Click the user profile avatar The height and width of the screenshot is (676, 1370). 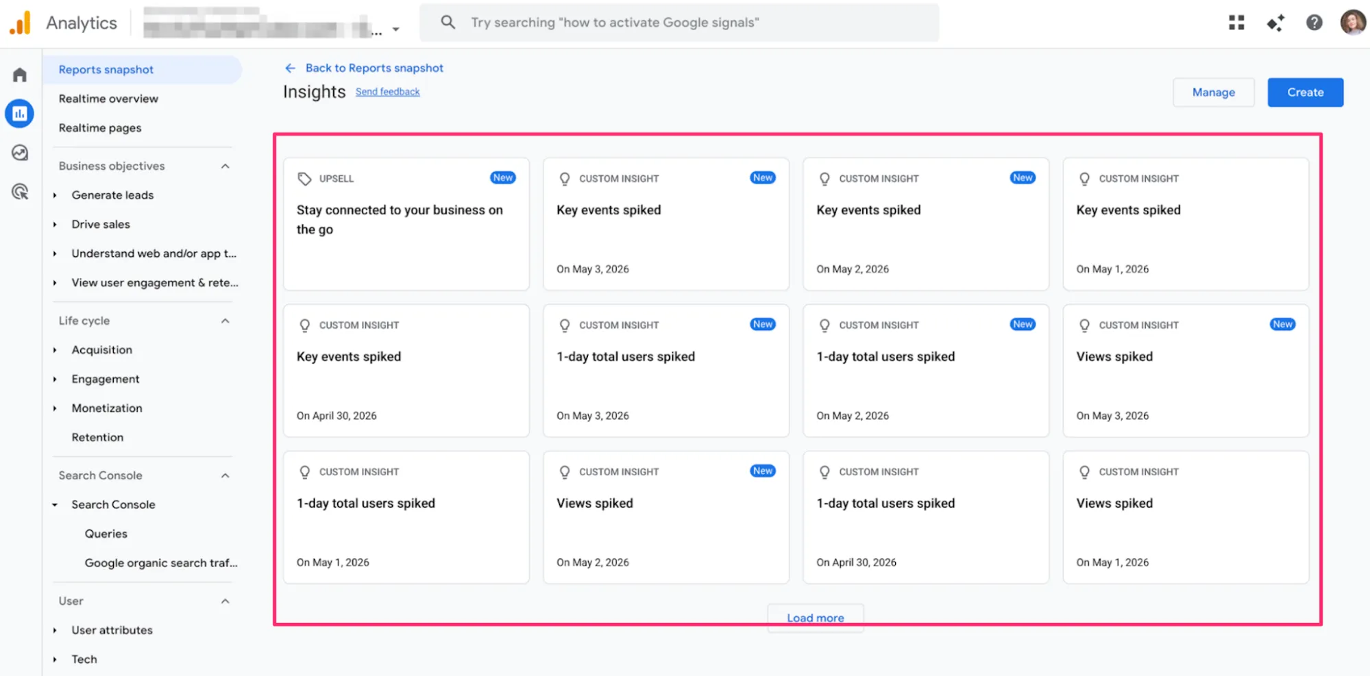pyautogui.click(x=1353, y=23)
